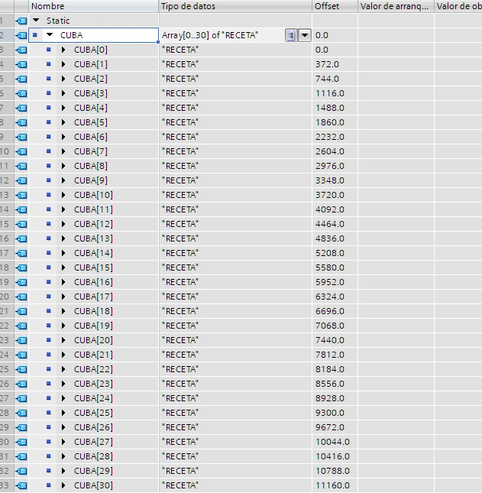The height and width of the screenshot is (493, 482).
Task: Click the "RECETA" data type of CUBA[2]
Action: click(x=180, y=79)
